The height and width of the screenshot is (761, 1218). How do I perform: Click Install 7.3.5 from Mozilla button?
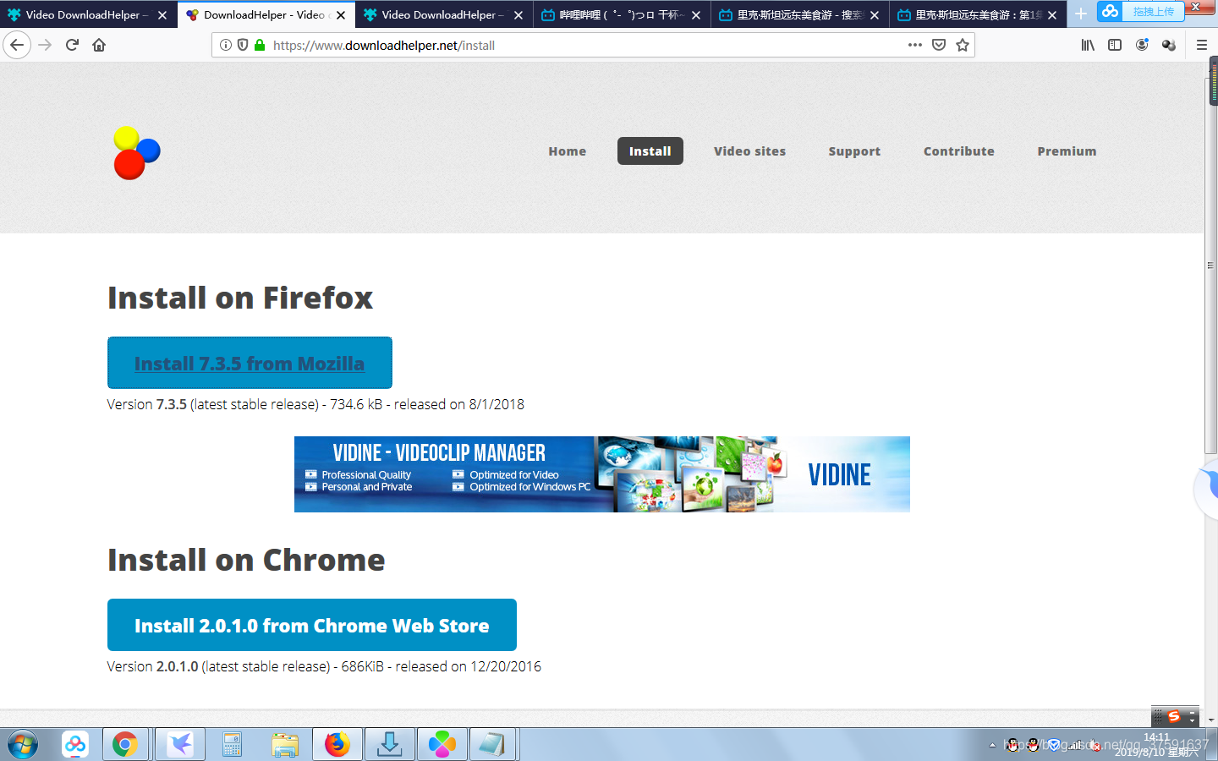click(250, 363)
